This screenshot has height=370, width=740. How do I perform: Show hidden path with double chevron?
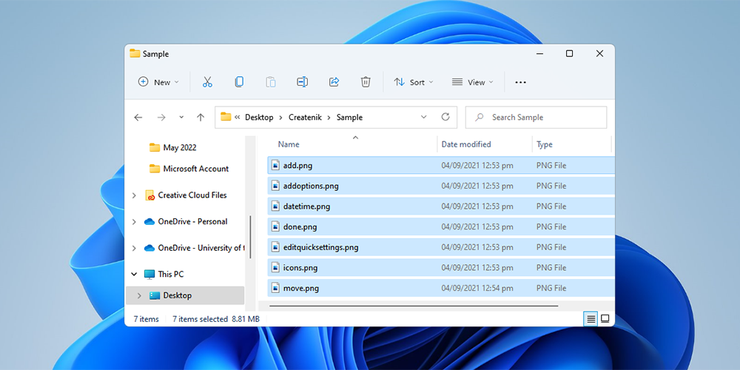pyautogui.click(x=238, y=118)
